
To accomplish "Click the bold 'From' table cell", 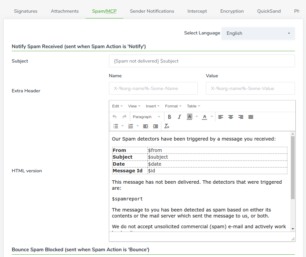I will (130, 150).
